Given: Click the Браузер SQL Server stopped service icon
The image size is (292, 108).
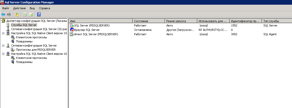Looking at the screenshot, I should pyautogui.click(x=72, y=30).
